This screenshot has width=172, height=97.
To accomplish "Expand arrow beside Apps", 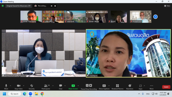I will (144, 86).
